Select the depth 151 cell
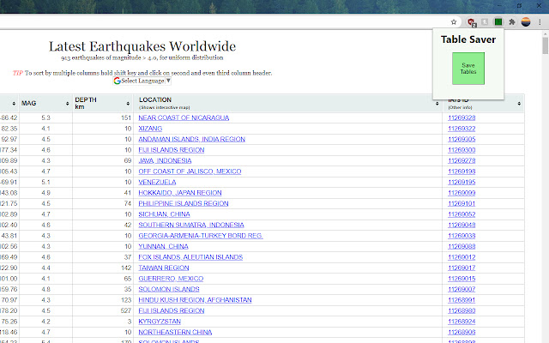The image size is (549, 343). pos(103,118)
